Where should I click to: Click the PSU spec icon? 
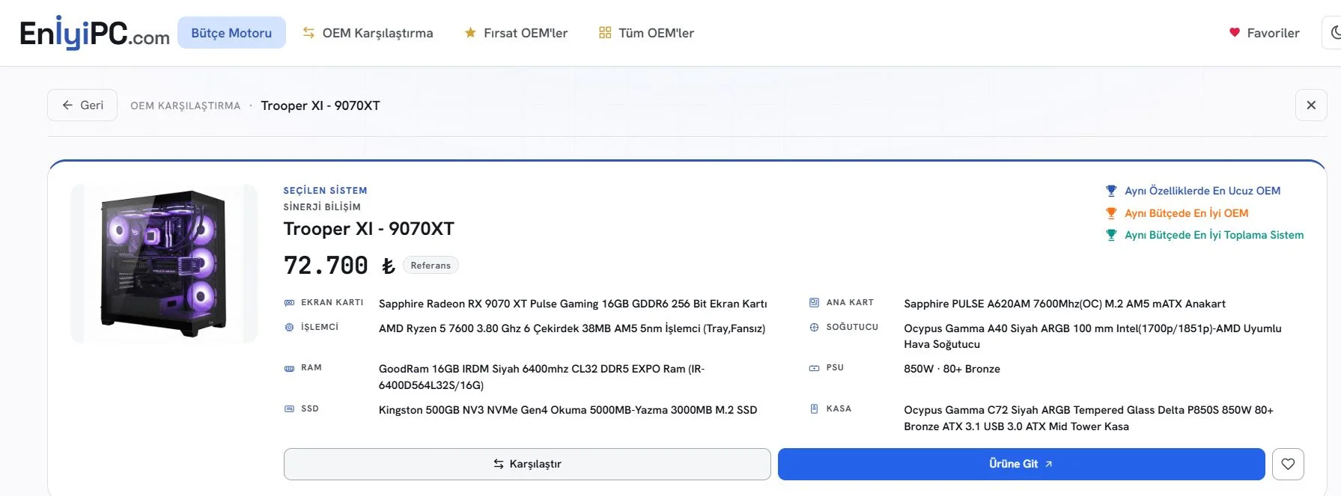coord(814,368)
